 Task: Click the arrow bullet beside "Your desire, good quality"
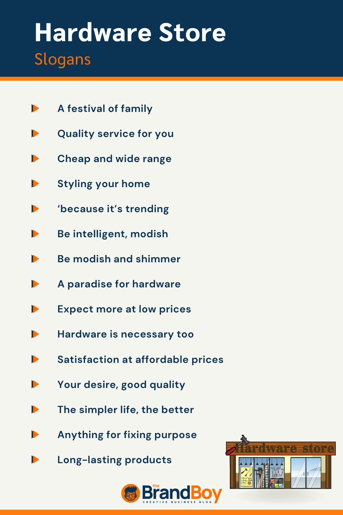point(35,384)
